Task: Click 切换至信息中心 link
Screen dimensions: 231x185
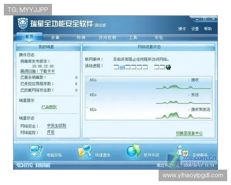Action: (x=189, y=133)
